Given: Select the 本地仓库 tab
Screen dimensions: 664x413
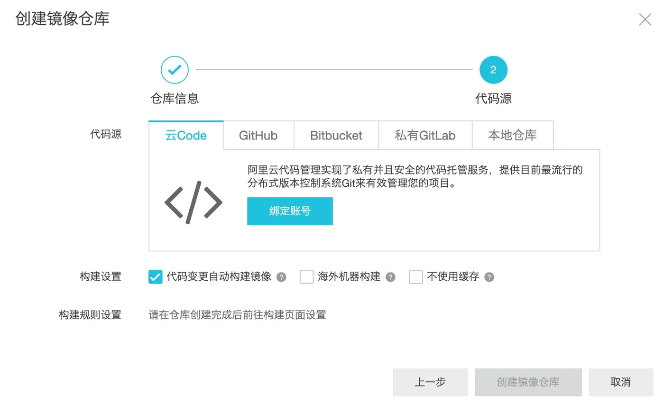Looking at the screenshot, I should click(x=512, y=136).
